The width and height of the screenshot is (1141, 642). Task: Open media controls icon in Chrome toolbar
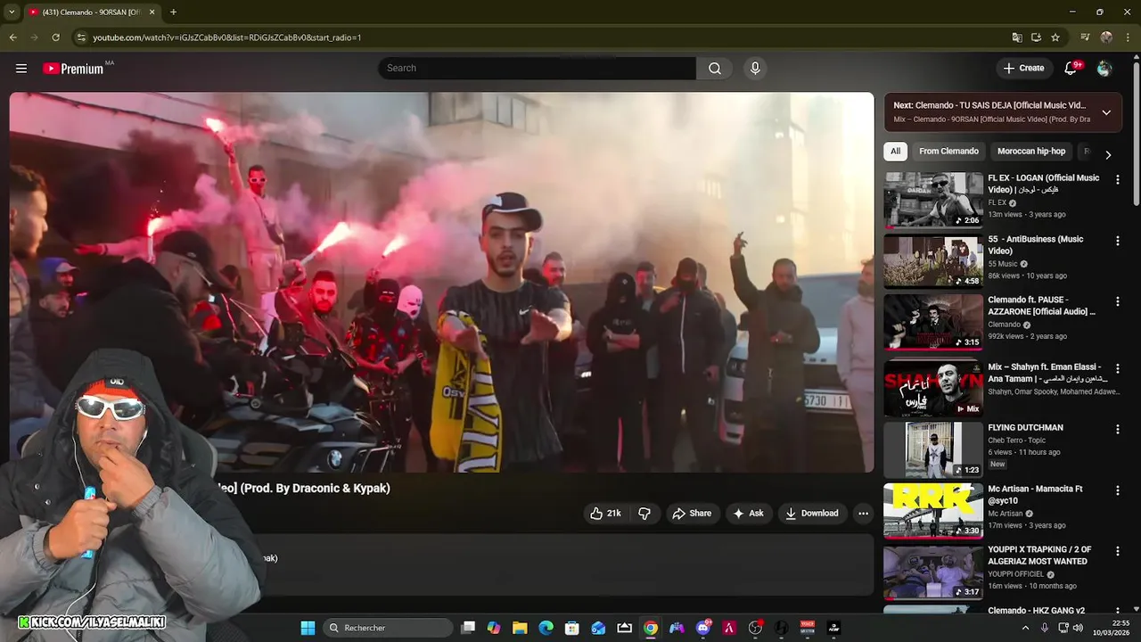pos(1085,37)
